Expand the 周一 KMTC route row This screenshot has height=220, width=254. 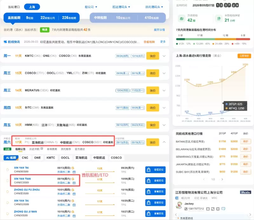coord(164,56)
